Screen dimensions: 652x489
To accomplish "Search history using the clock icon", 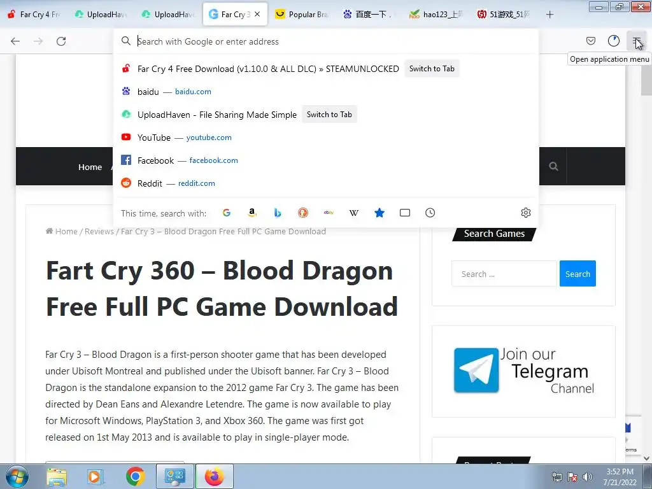I will tap(430, 213).
